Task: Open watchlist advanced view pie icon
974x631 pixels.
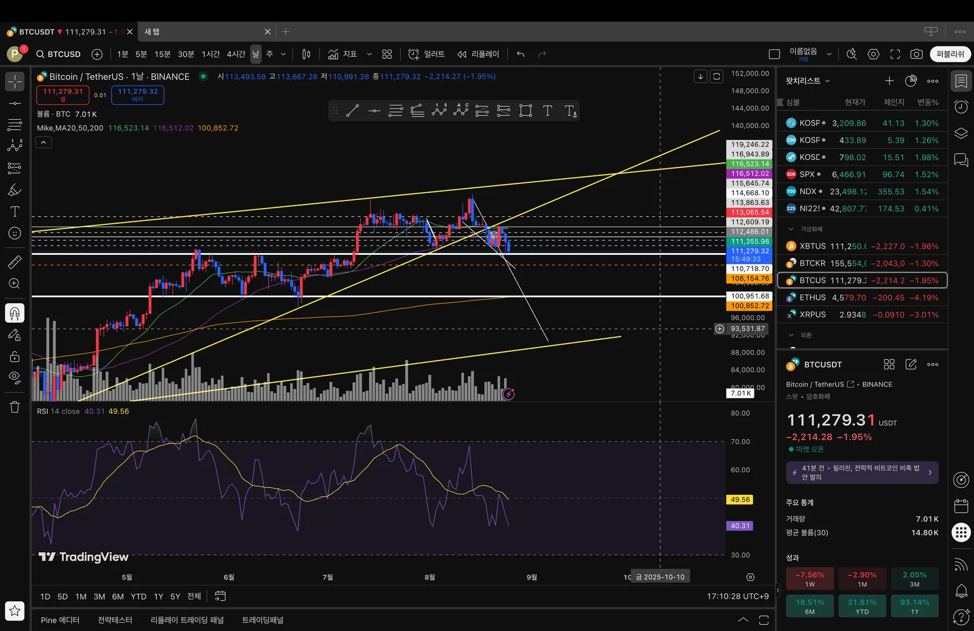Action: [x=911, y=81]
